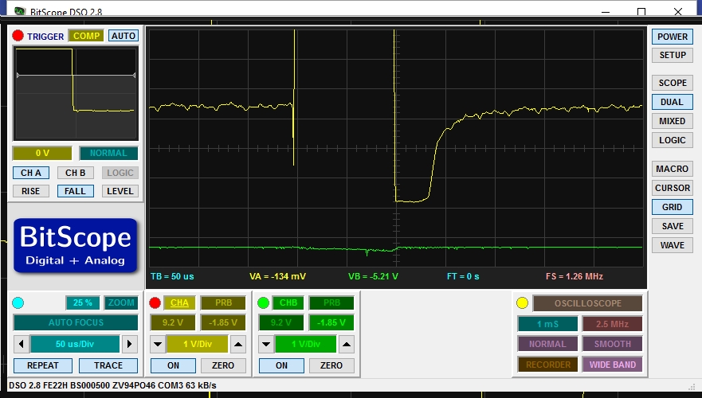This screenshot has height=398, width=702.
Task: Switch to MIXED display mode
Action: (x=673, y=121)
